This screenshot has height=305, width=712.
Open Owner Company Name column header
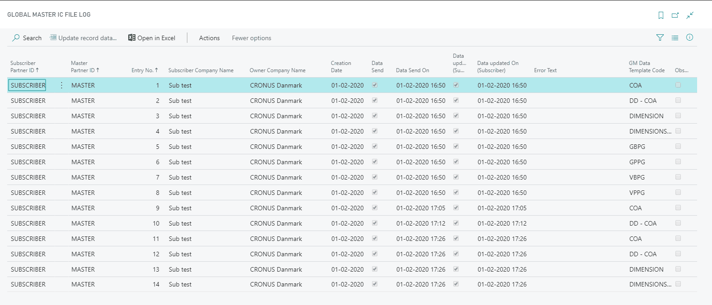(278, 70)
